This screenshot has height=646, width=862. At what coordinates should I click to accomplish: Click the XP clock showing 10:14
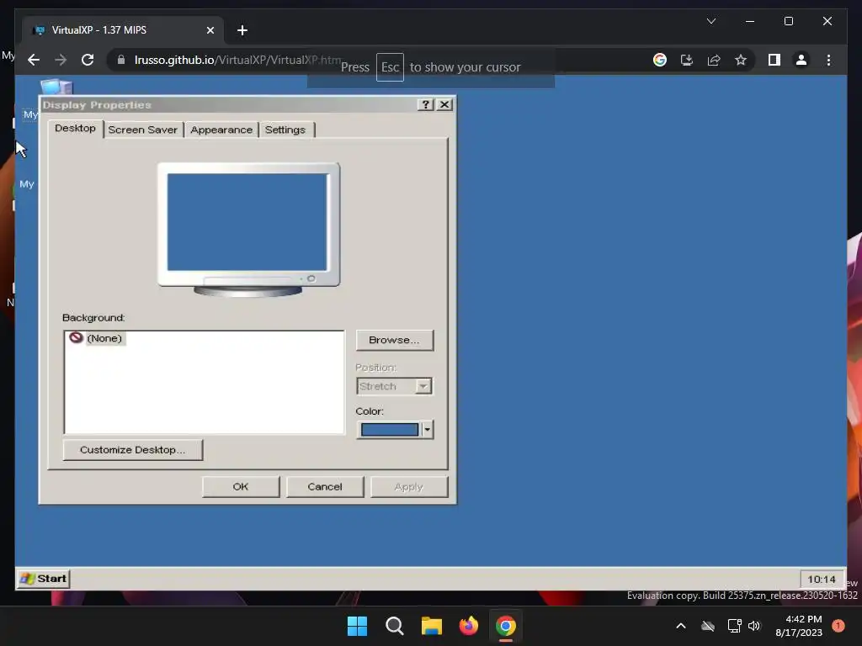tap(822, 579)
